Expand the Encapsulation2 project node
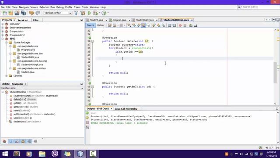Viewport: 280px width, 158px height. click(x=3, y=35)
